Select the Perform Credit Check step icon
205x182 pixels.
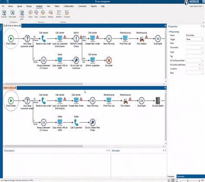76,38
